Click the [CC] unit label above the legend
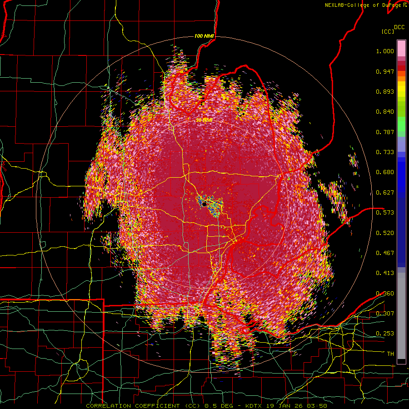The image size is (409, 409). point(388,31)
